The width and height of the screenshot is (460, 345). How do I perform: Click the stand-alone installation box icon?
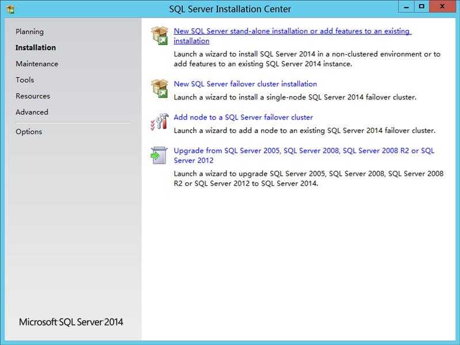[x=160, y=36]
